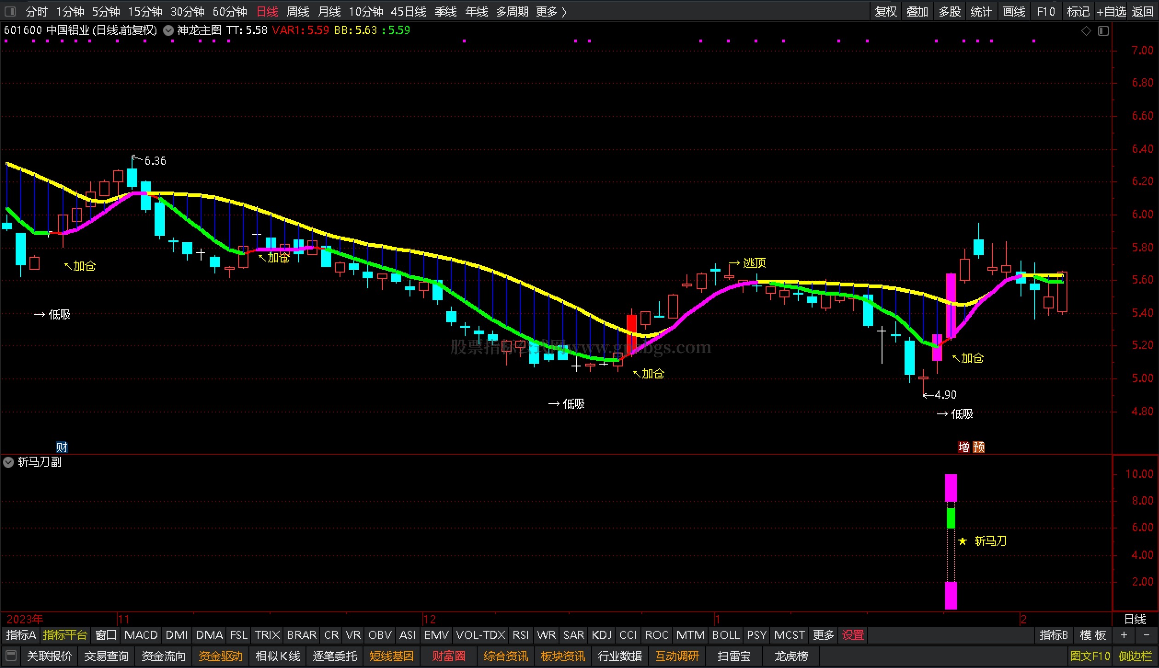Click the plus zoom-in button at bottom right

coord(1124,635)
